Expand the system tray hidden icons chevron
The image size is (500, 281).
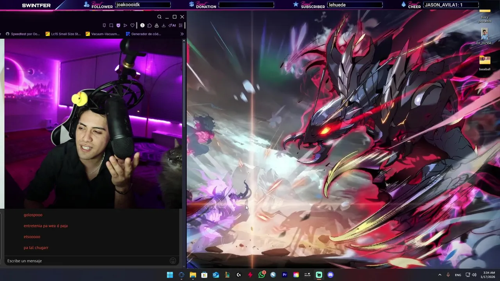pos(439,275)
